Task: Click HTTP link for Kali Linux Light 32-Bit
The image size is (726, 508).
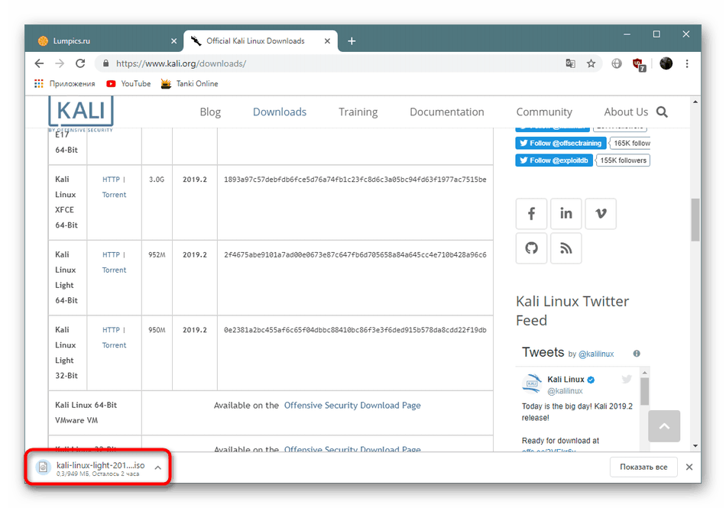Action: click(x=111, y=330)
